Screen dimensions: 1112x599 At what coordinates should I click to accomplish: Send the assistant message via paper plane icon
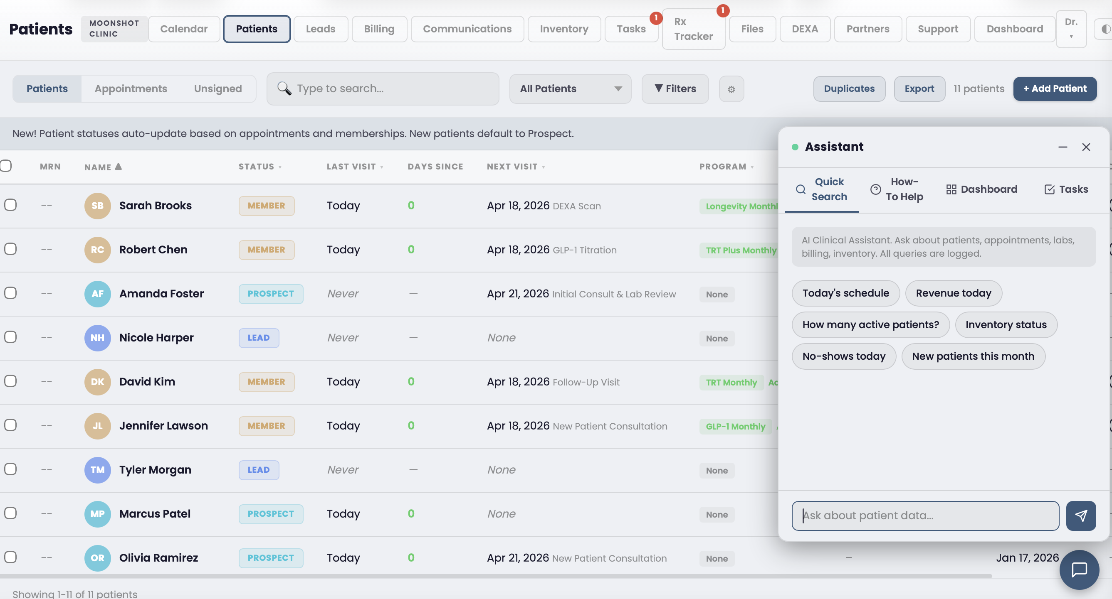coord(1081,516)
